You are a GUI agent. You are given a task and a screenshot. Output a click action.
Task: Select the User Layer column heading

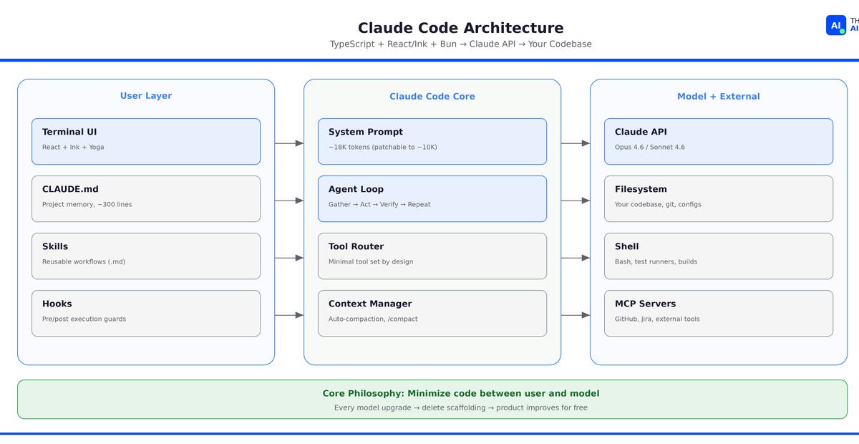pyautogui.click(x=146, y=96)
